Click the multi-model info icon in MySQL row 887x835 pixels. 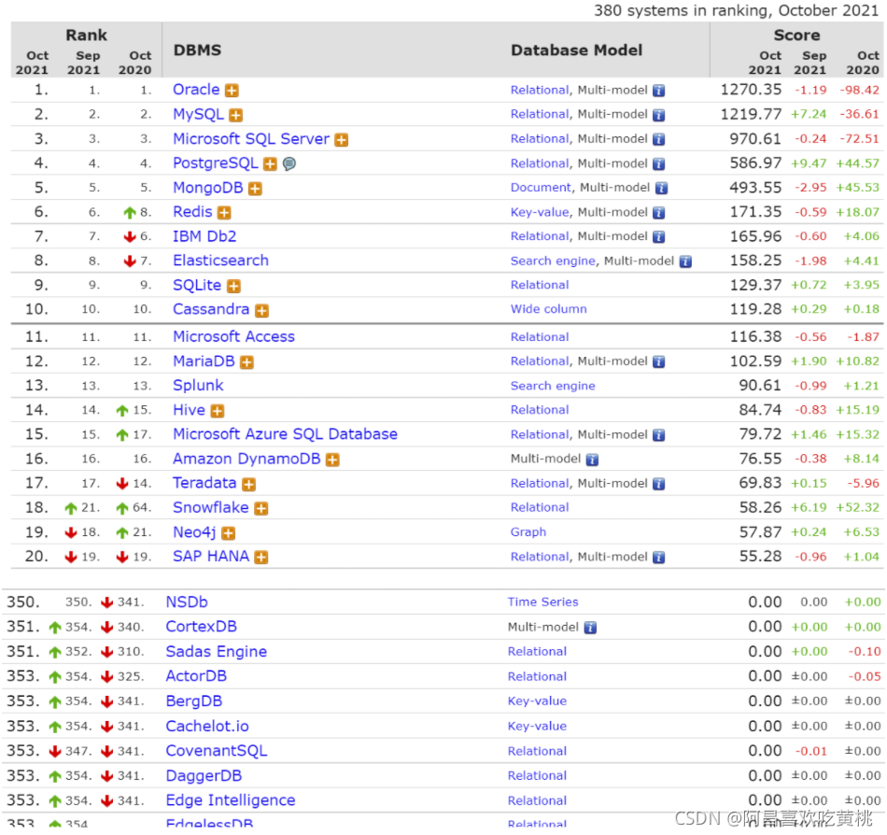(x=658, y=116)
